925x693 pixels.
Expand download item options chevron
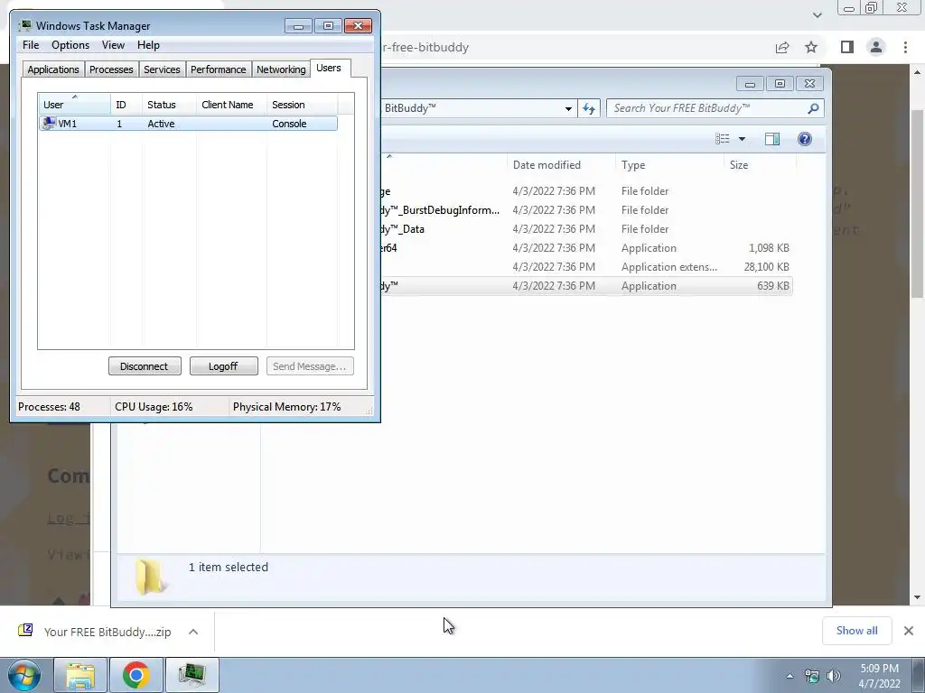(x=193, y=632)
